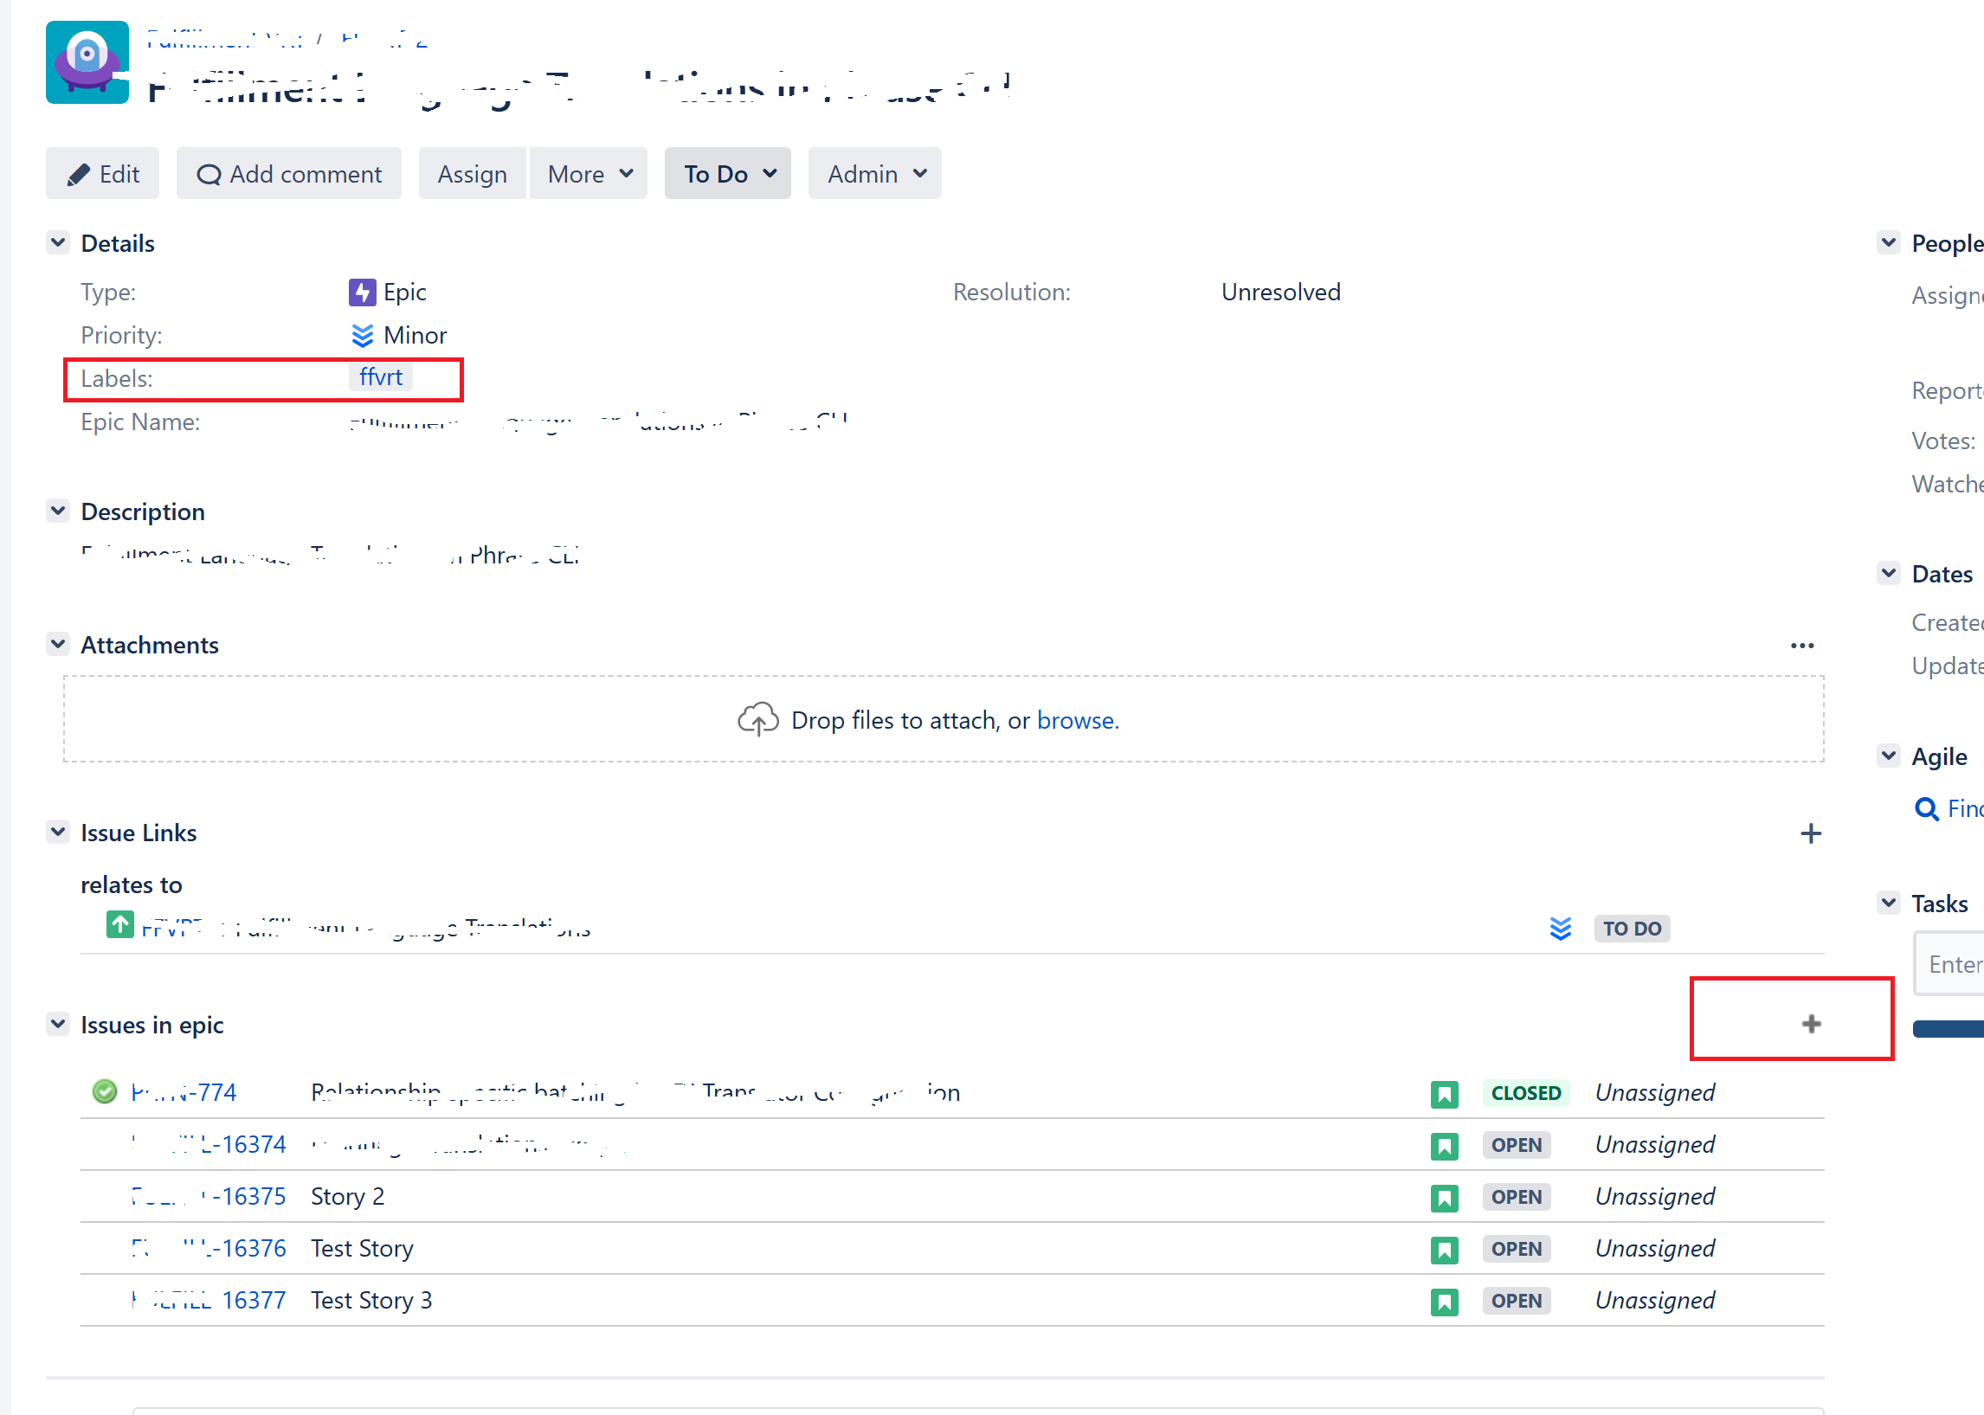
Task: Click the Agile search magnifier icon
Action: click(x=1926, y=808)
